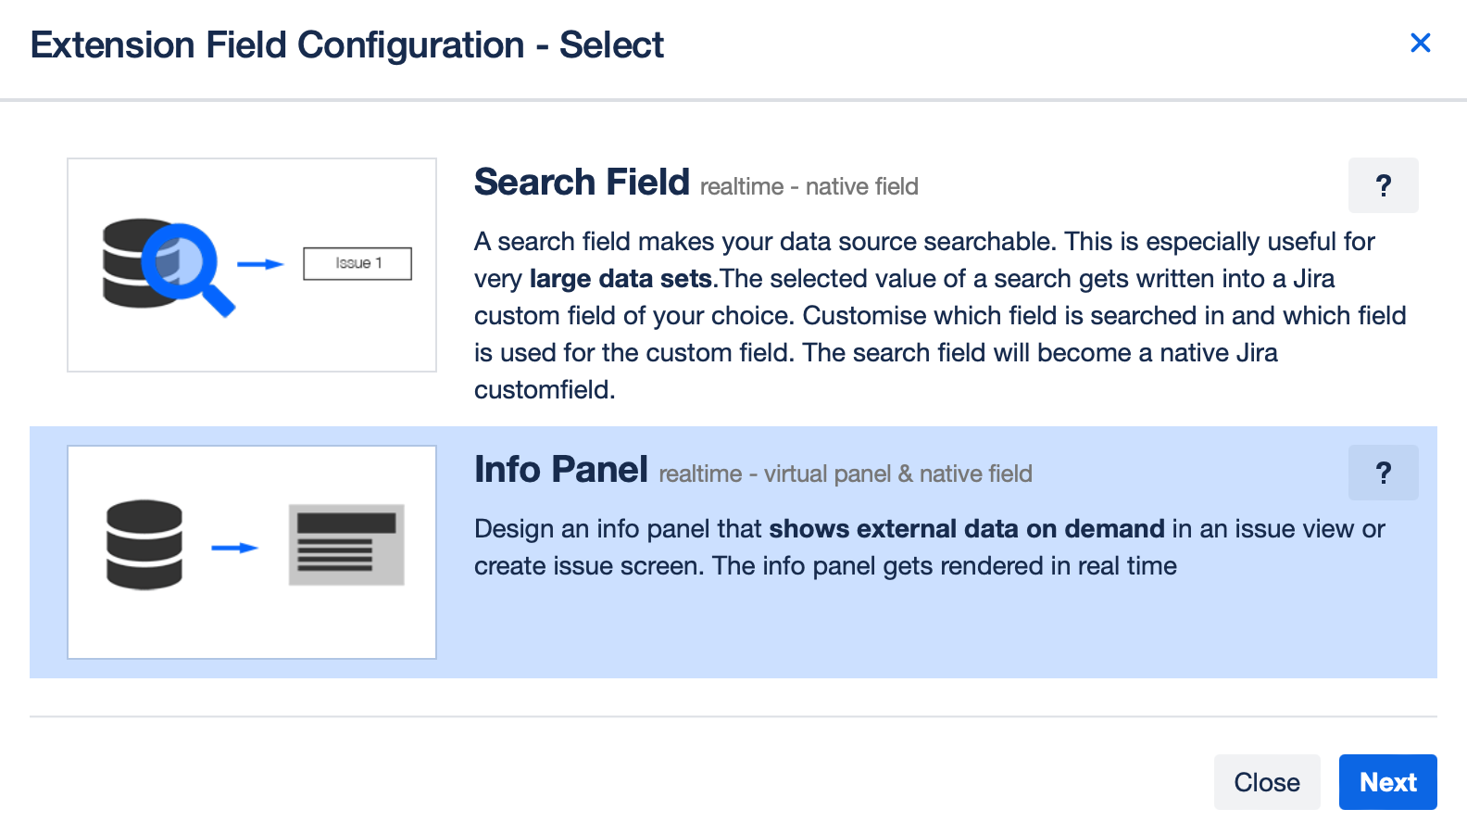Click the Info Panel preview thumbnail
The width and height of the screenshot is (1467, 834).
pos(251,551)
